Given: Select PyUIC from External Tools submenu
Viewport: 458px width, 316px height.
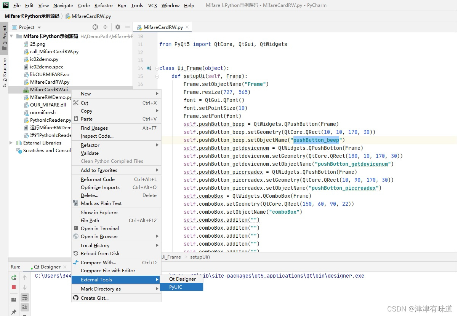Looking at the screenshot, I should pos(181,287).
